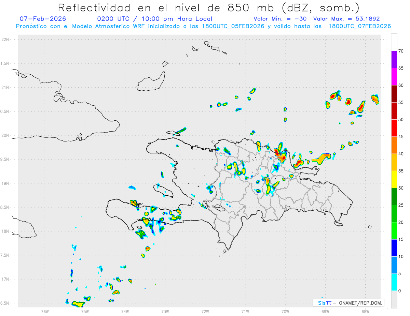This screenshot has height=316, width=410.
Task: Click the colorbar tick label "65"
Action: (401, 68)
